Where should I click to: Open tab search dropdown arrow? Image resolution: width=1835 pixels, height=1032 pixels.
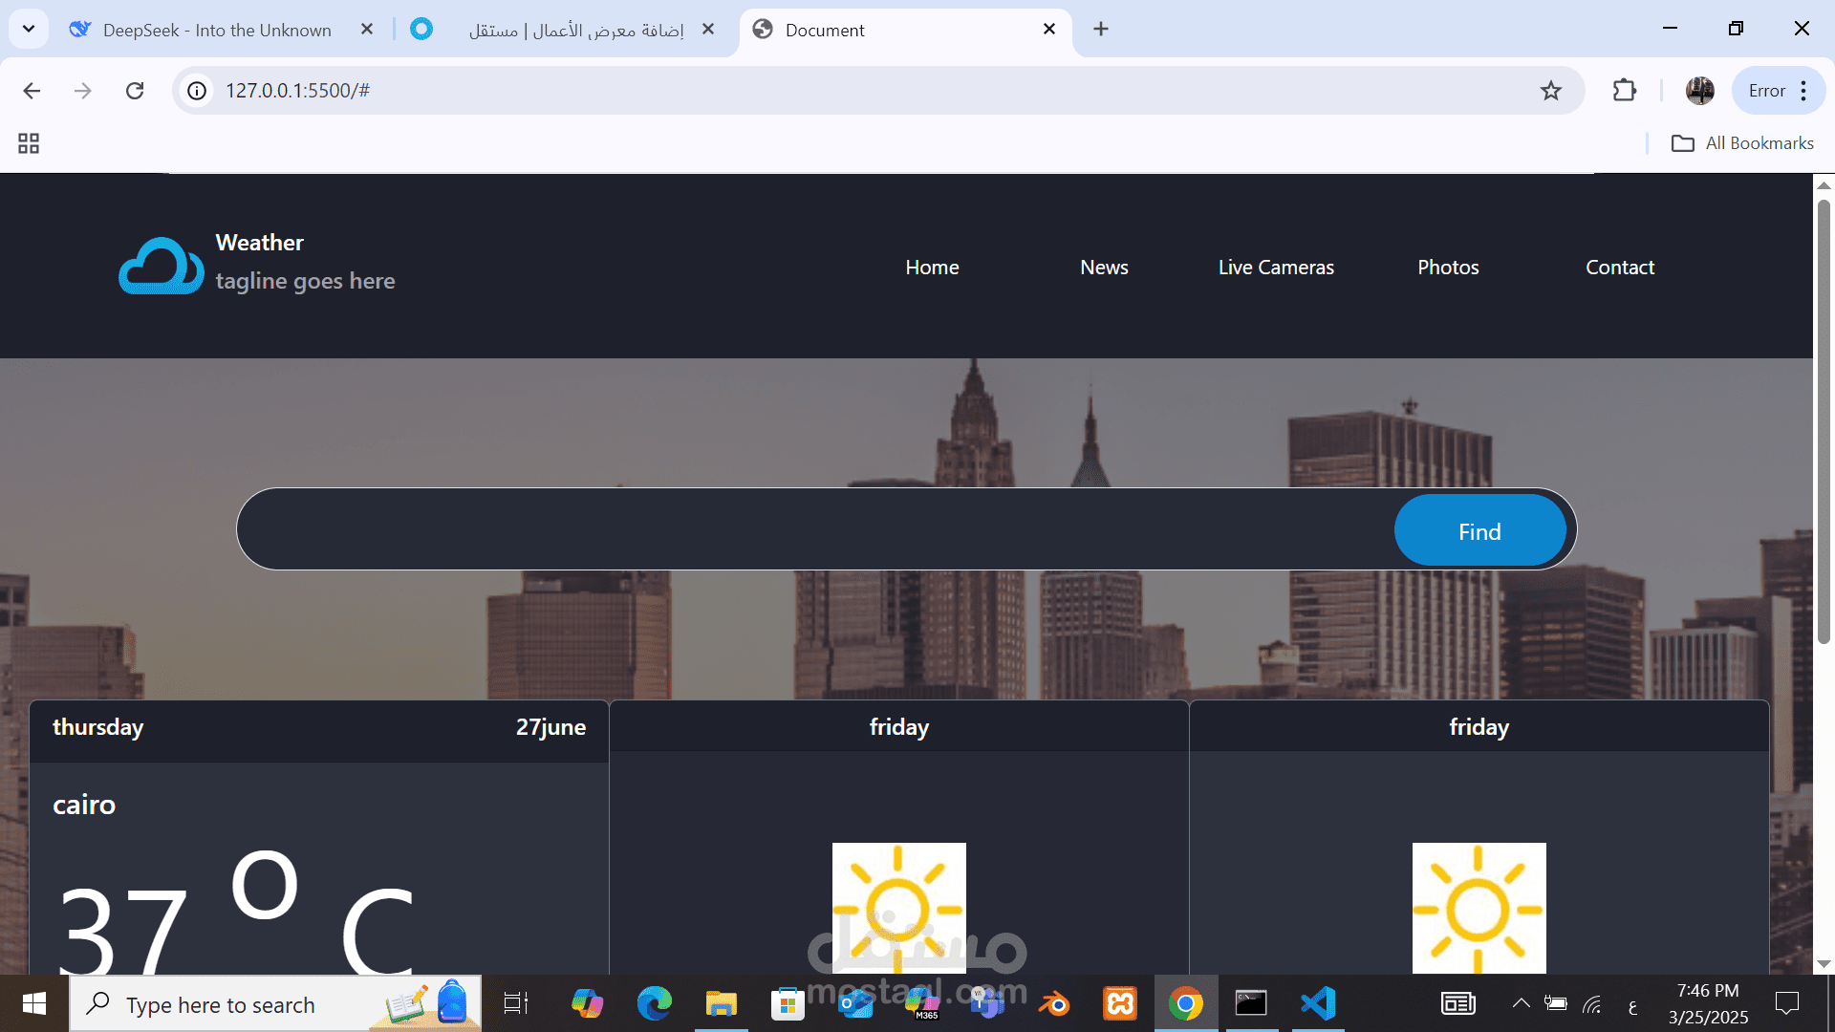(29, 29)
